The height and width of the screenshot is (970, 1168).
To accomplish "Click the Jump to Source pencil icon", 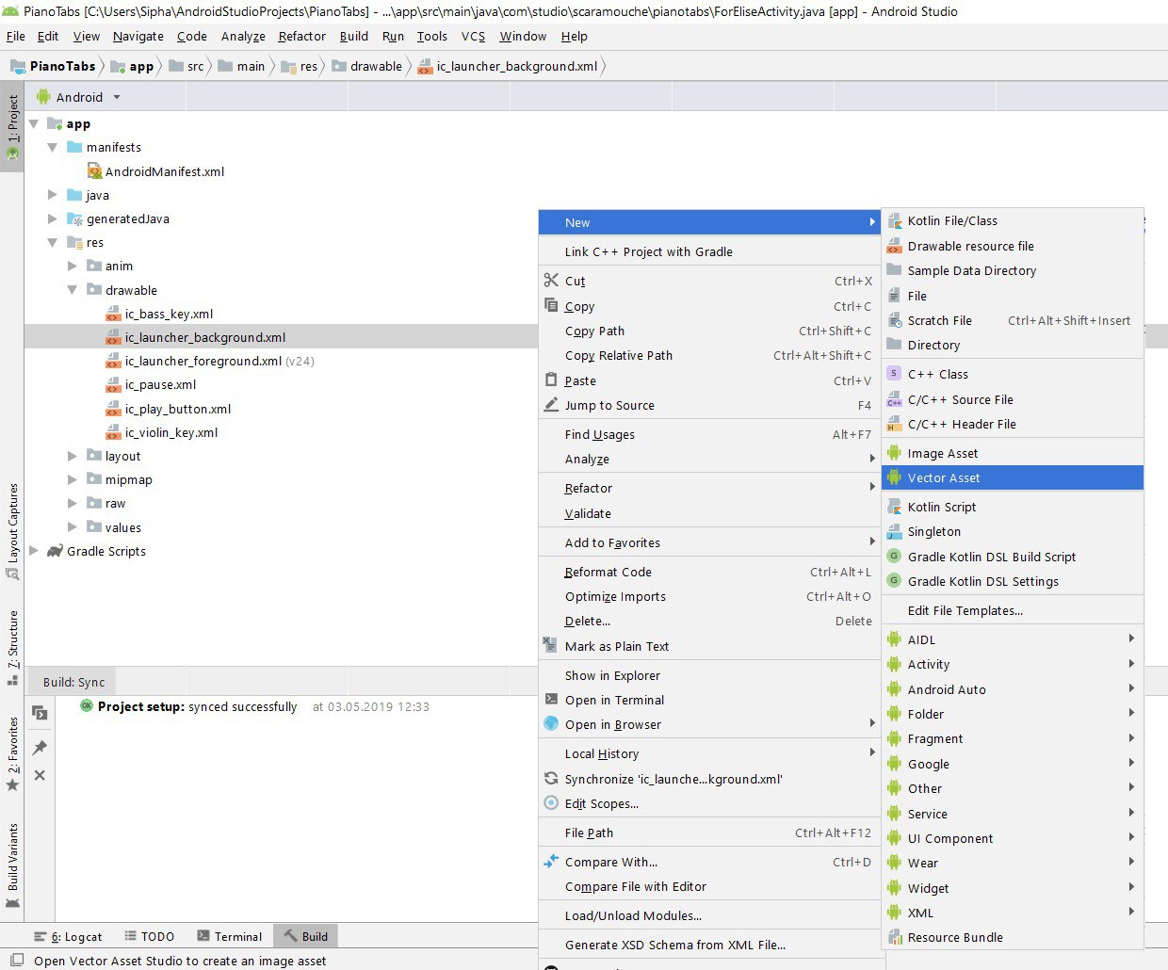I will click(x=551, y=404).
